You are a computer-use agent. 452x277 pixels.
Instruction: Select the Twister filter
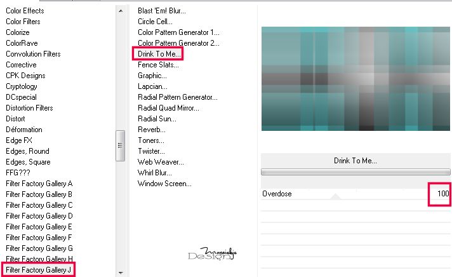(151, 151)
